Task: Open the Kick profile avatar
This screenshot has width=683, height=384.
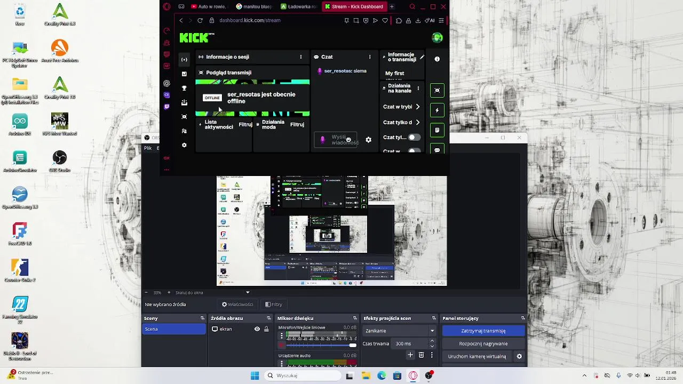Action: (x=437, y=37)
